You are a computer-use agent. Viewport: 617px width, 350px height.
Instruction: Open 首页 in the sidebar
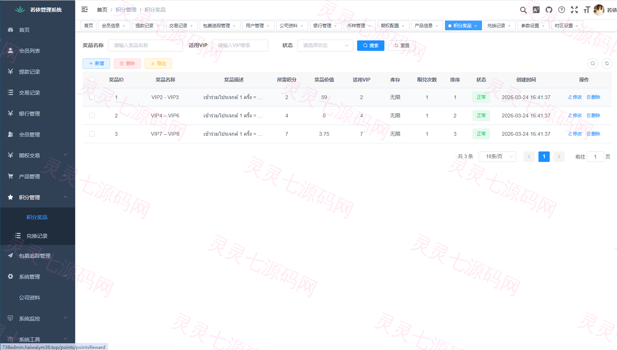pos(37,30)
